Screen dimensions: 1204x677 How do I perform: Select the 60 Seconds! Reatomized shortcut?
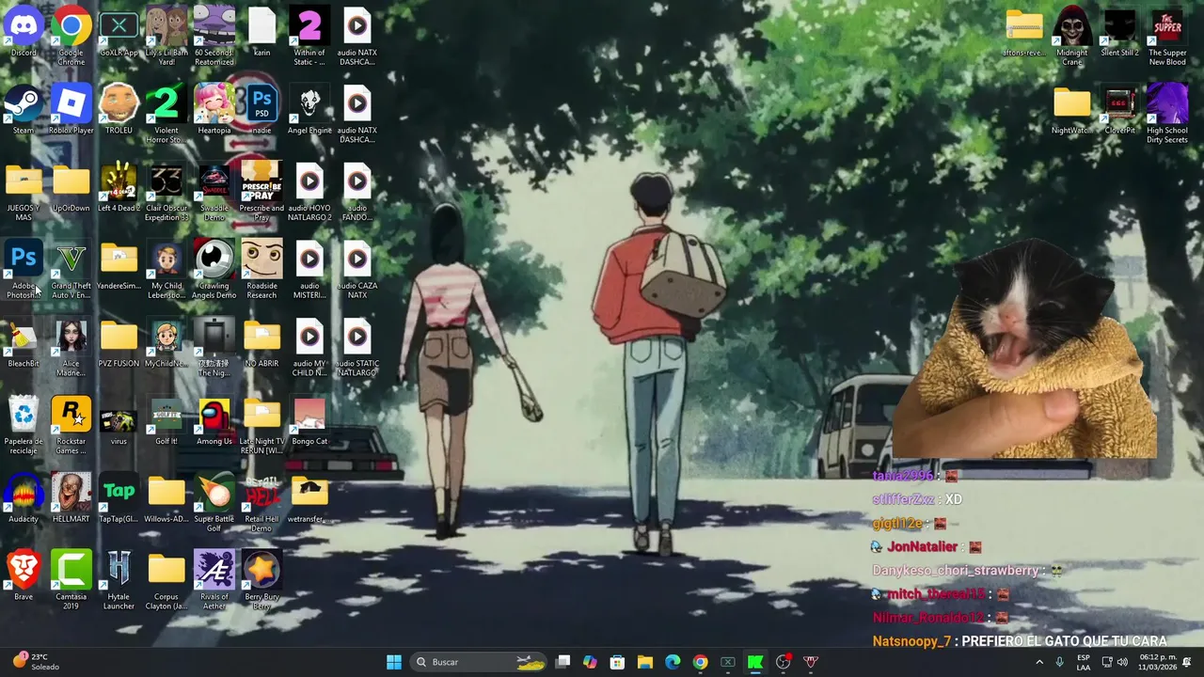click(214, 36)
